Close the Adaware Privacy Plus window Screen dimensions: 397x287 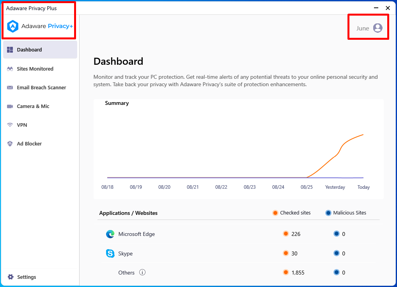[388, 8]
